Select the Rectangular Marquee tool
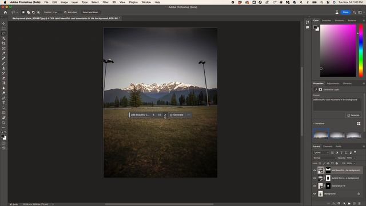366x206 pixels. click(3, 29)
